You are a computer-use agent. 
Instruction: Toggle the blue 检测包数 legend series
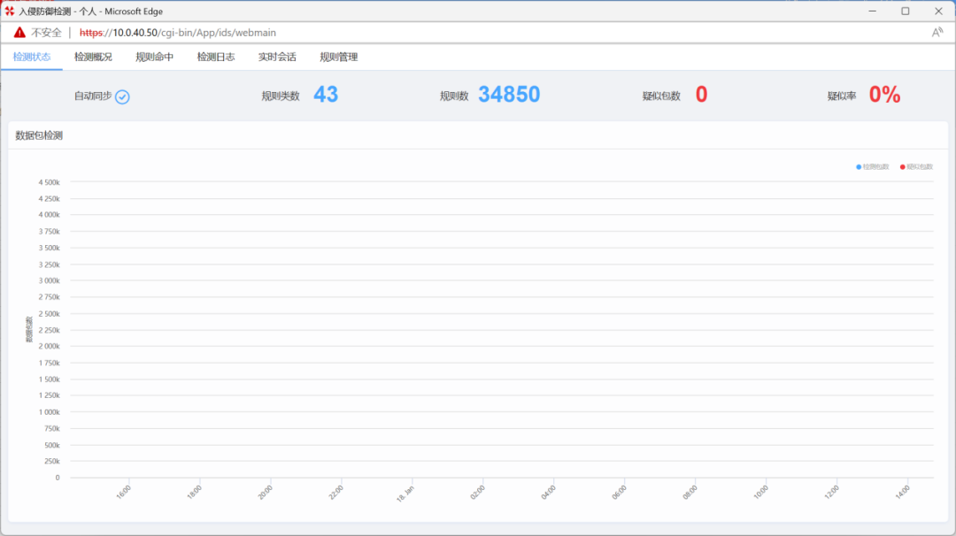tap(873, 167)
